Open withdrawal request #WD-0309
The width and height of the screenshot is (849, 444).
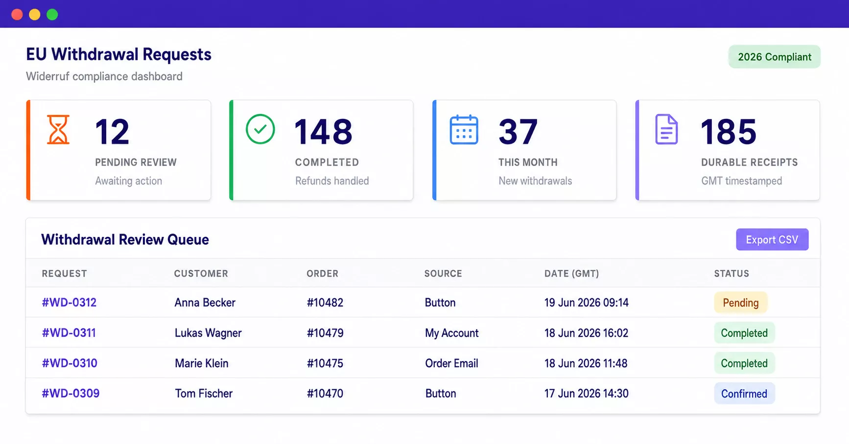[71, 394]
